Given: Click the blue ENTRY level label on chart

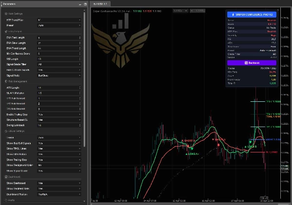Looking at the screenshot, I should point(273,139).
